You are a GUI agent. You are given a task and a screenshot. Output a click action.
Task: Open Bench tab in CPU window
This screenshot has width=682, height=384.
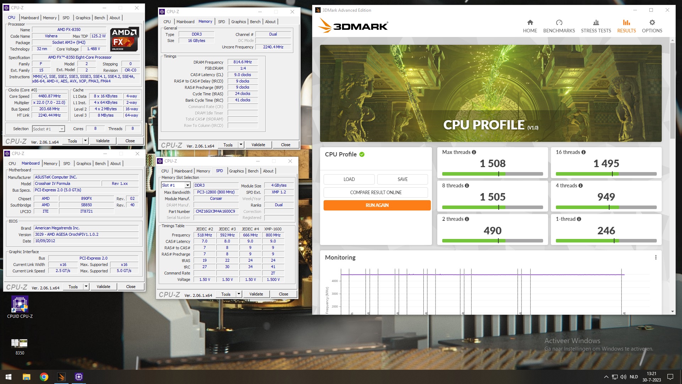pyautogui.click(x=99, y=18)
